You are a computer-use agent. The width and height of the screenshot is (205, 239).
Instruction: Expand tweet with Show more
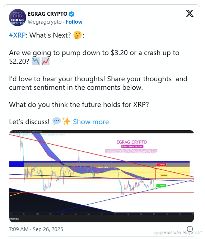[x=91, y=122]
